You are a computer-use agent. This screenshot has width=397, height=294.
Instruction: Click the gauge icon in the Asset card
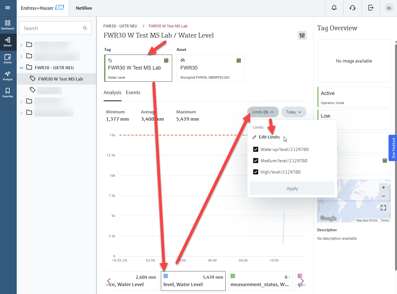183,60
